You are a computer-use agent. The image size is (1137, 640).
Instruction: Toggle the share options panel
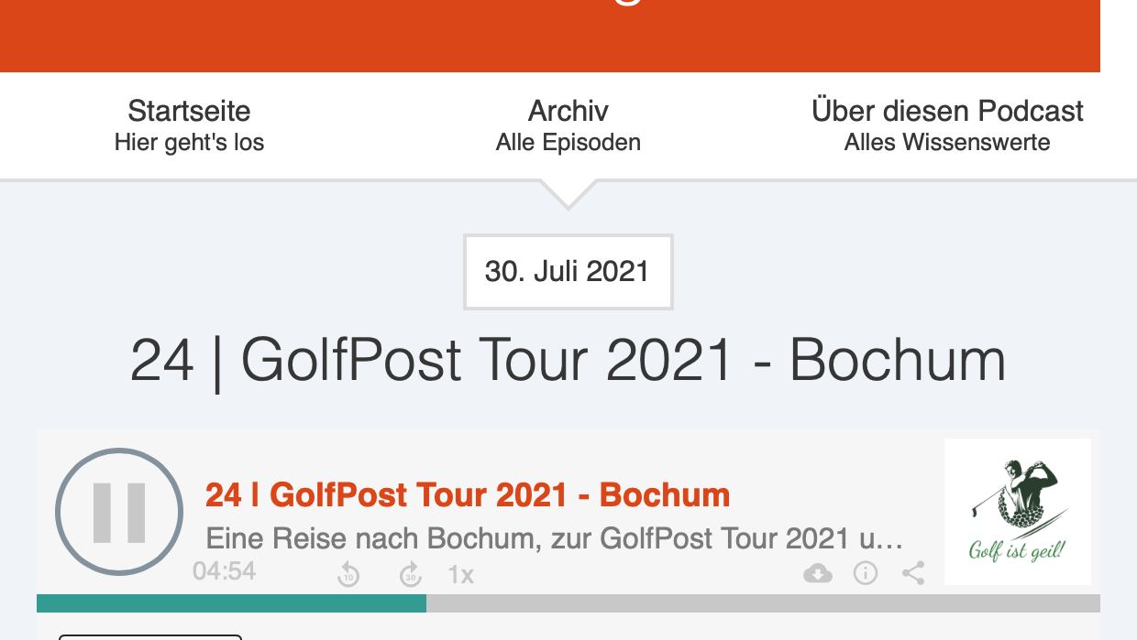(912, 573)
